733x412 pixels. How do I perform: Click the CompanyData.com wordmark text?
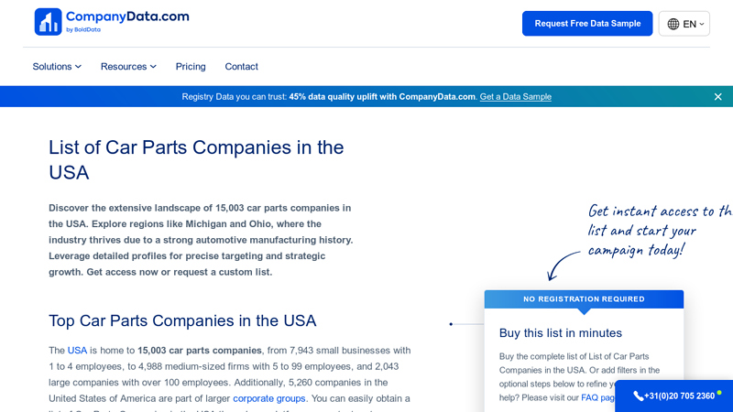tap(127, 16)
